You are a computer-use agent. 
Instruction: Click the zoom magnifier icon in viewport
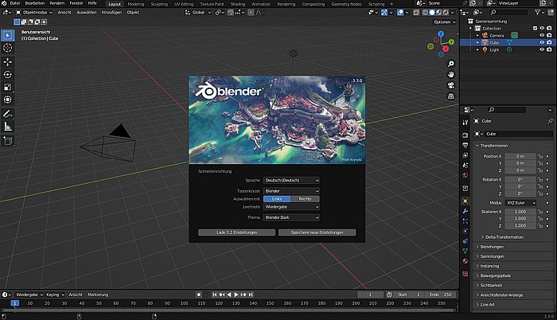coord(450,62)
